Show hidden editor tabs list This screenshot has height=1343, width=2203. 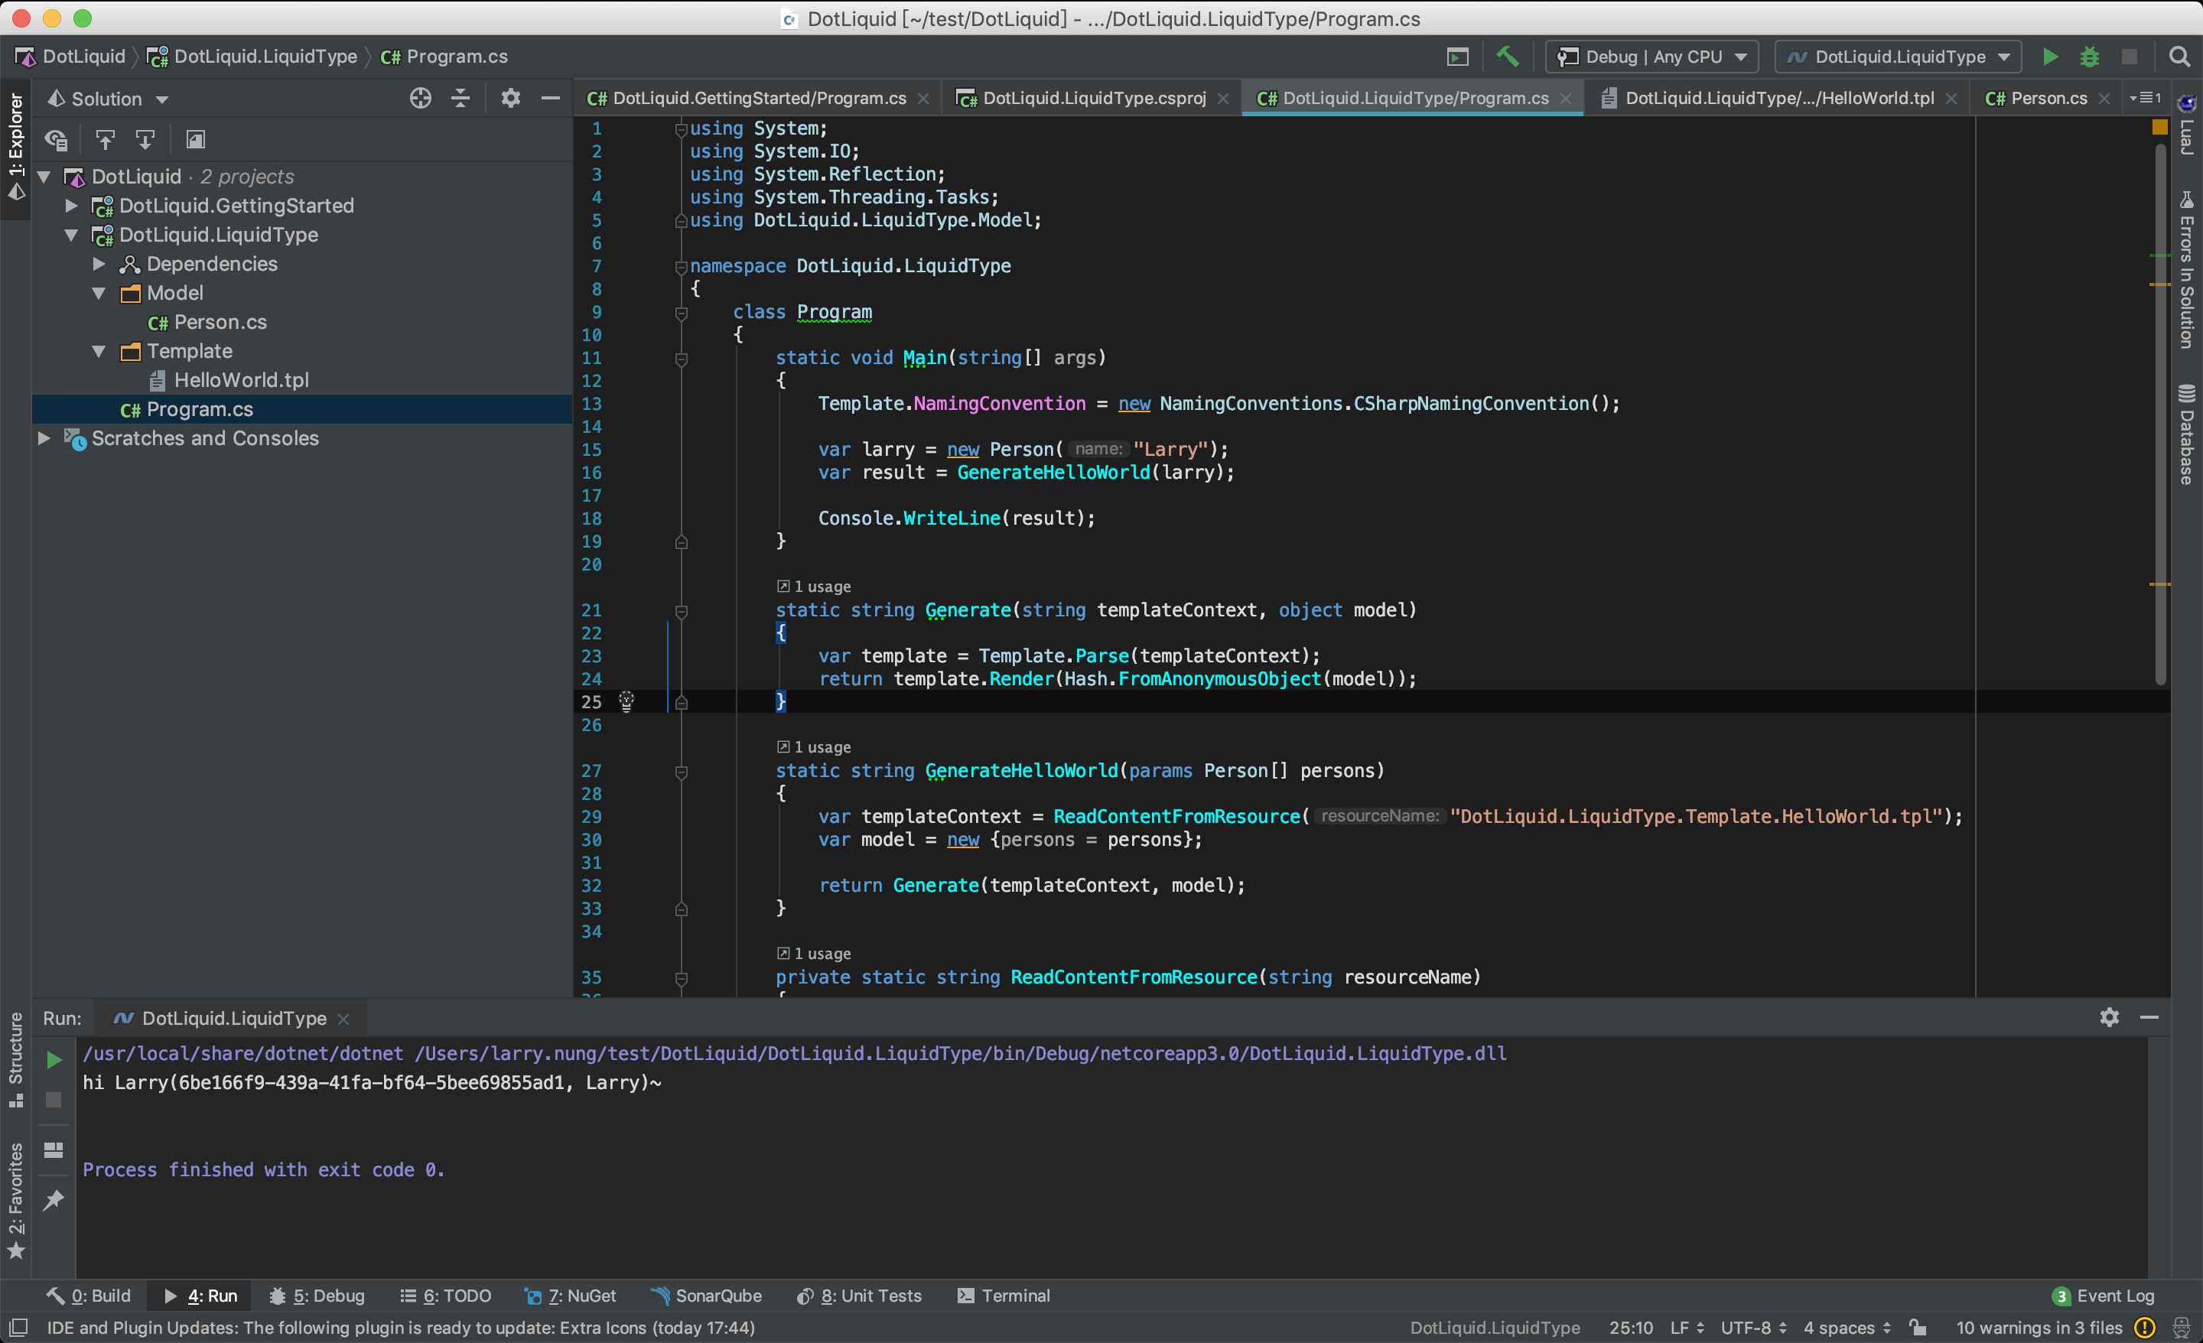coord(2146,99)
